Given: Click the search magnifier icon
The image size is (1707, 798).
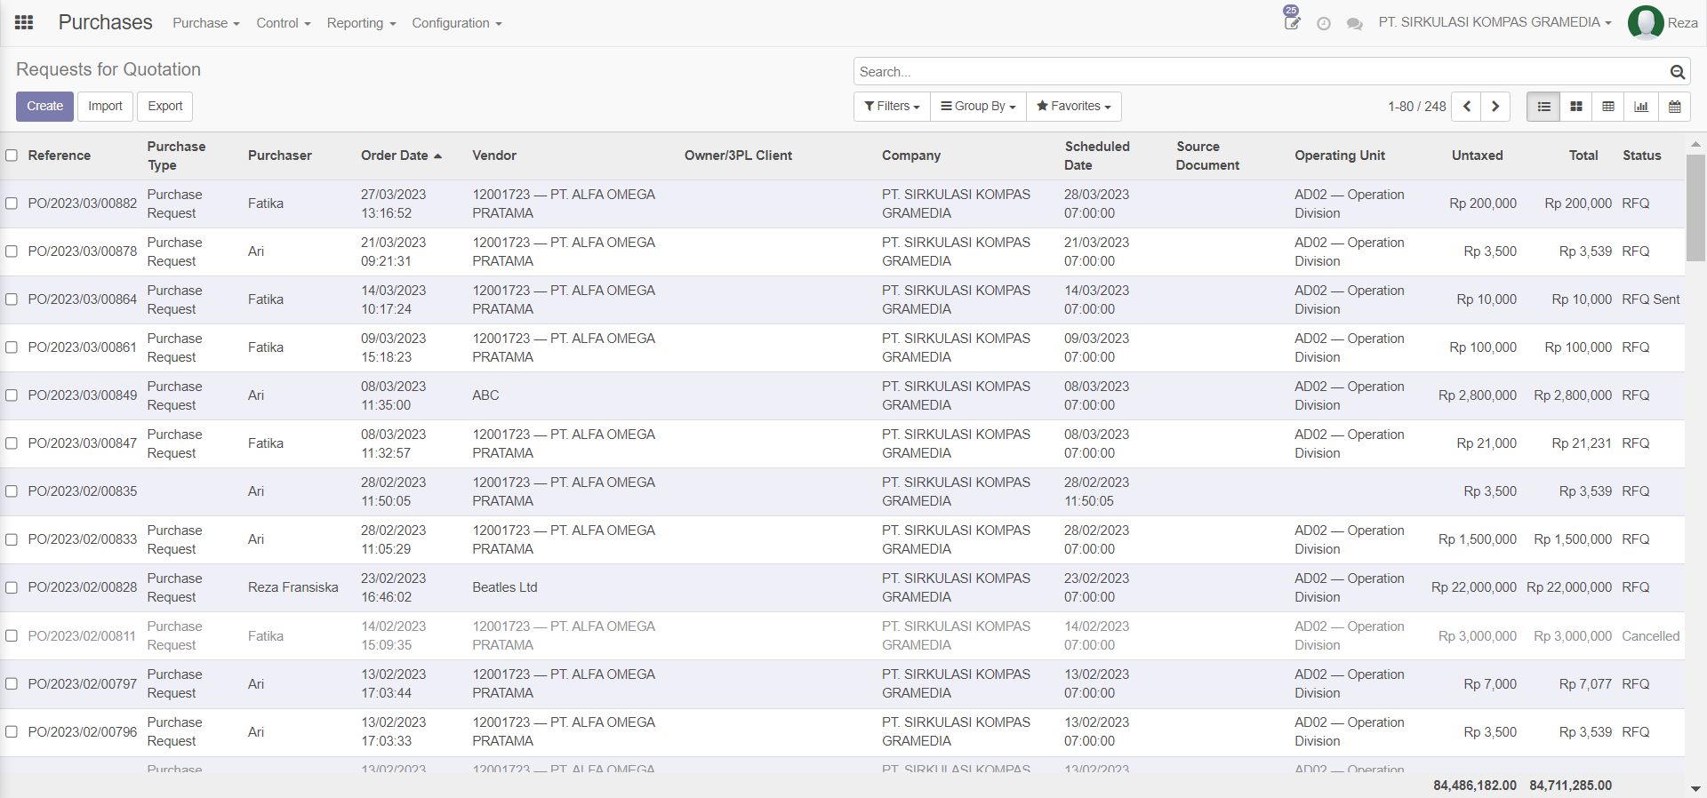Looking at the screenshot, I should point(1677,72).
